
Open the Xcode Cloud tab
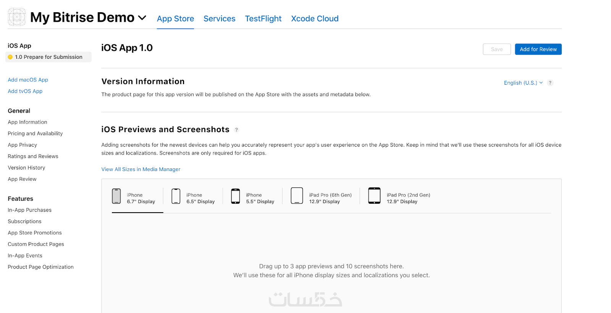pos(315,19)
